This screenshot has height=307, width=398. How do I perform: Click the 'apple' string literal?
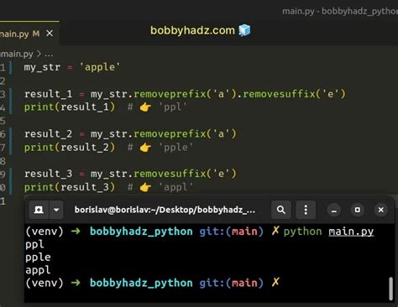point(100,67)
